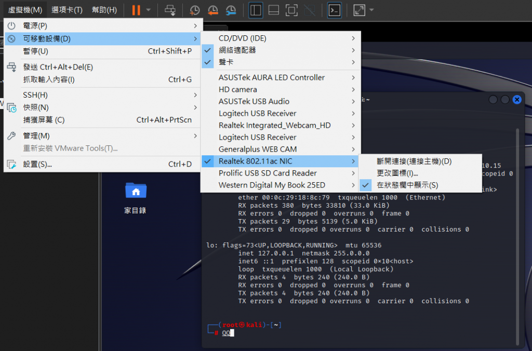Enter full screen mode via toolbar icon
The width and height of the screenshot is (532, 351).
pos(291,10)
